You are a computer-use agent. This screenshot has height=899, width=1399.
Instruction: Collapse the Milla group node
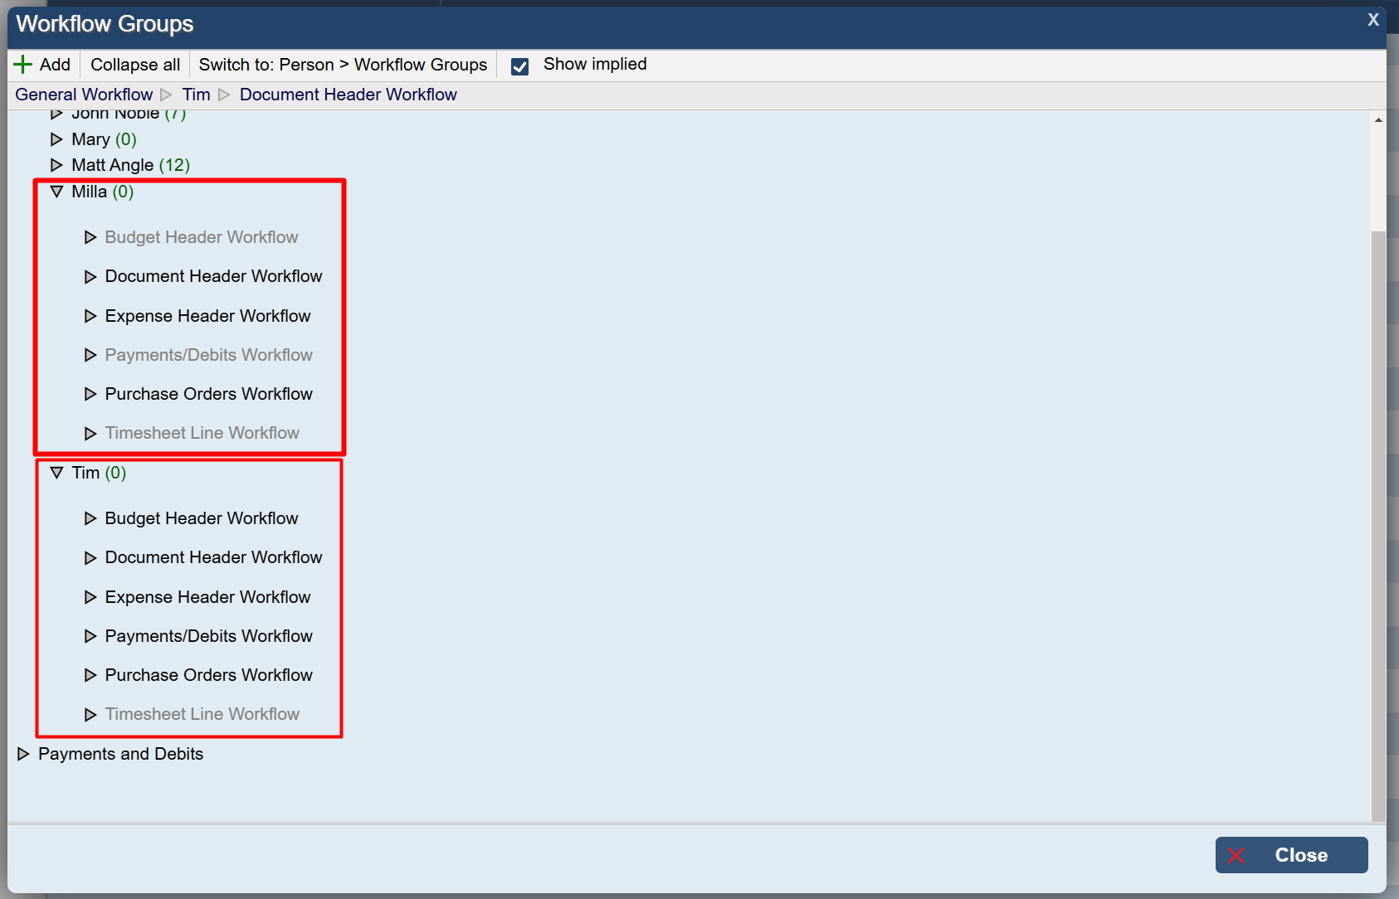[x=56, y=192]
